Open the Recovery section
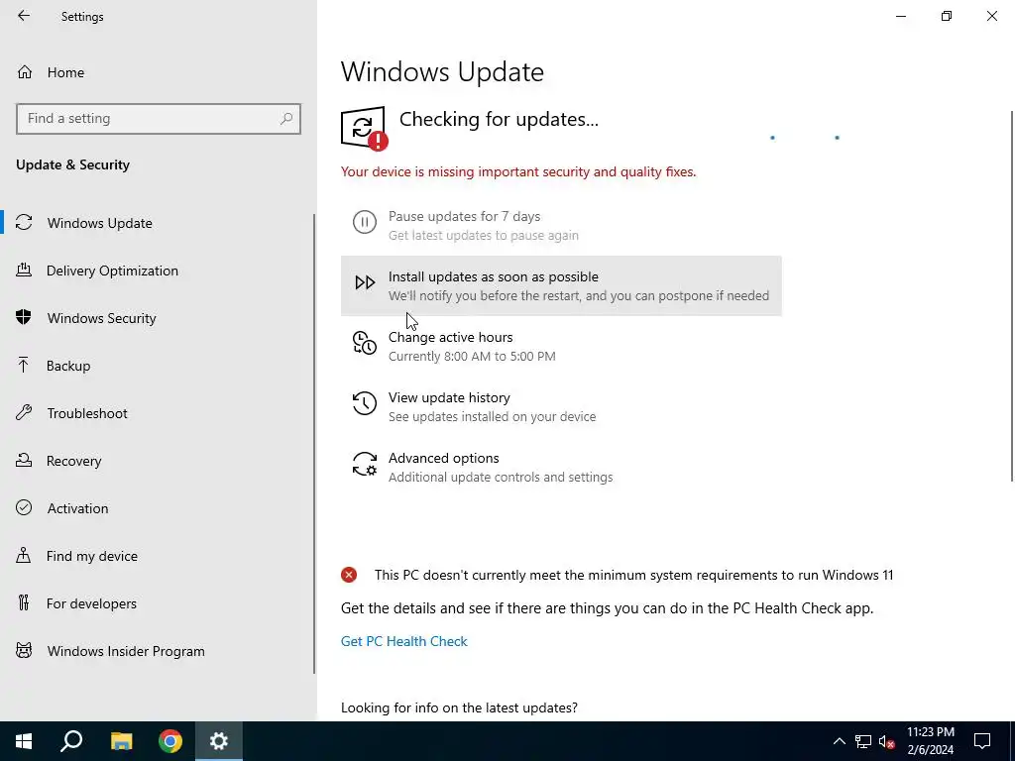1015x761 pixels. click(158, 461)
